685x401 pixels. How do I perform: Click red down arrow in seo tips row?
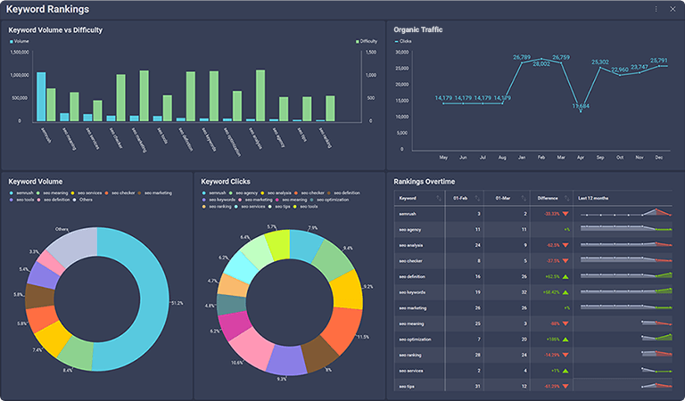tap(565, 387)
